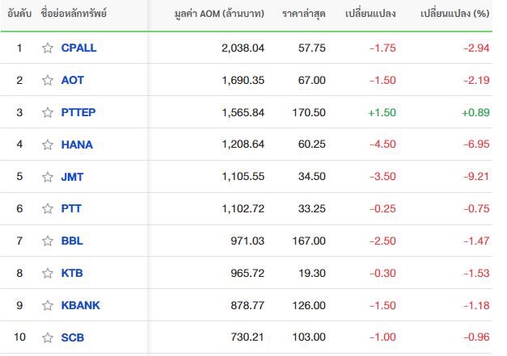Click the อันดับ column header
This screenshot has width=507, height=356.
(x=19, y=14)
